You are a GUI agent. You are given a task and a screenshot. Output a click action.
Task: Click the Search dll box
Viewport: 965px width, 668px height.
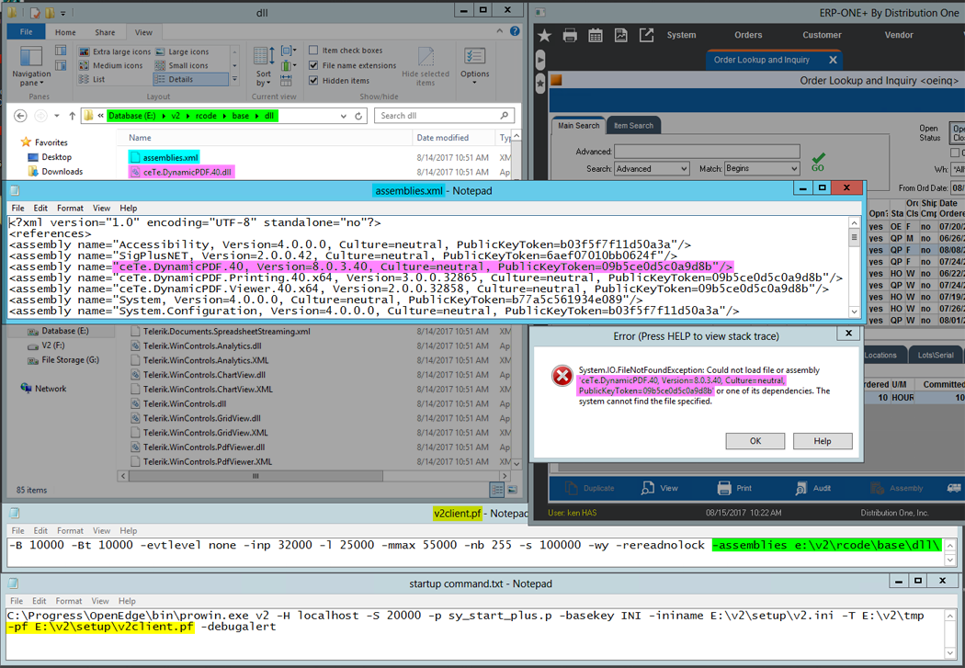443,116
